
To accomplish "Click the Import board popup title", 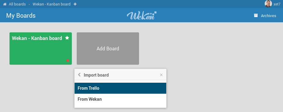I will pos(96,75).
